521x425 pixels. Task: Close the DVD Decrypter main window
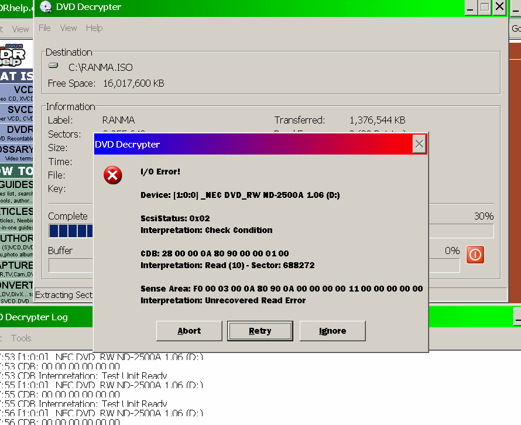pos(499,7)
